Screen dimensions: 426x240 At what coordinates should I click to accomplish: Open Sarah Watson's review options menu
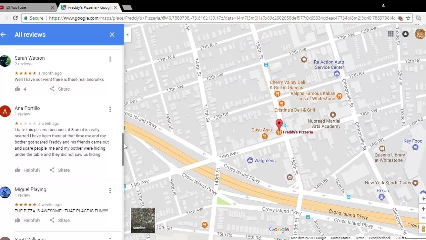pos(110,59)
